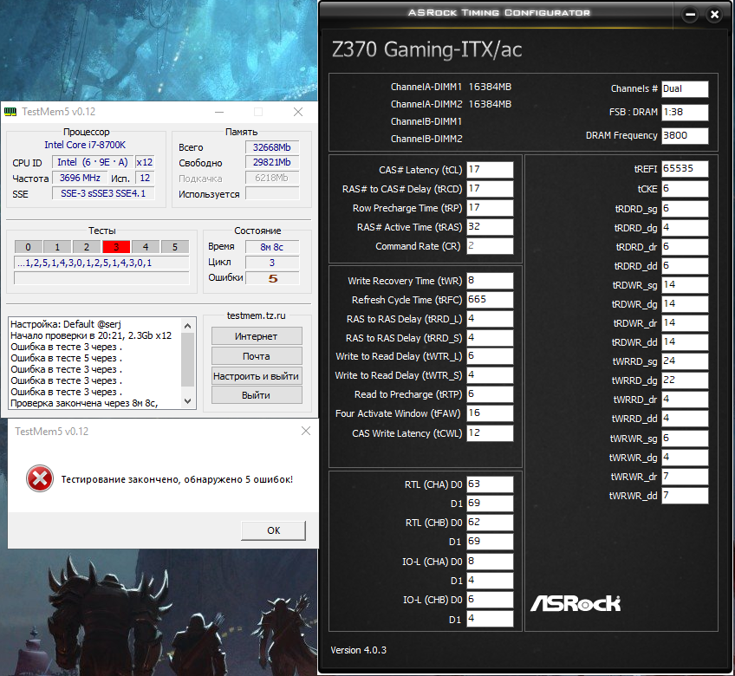Select the red test 3 box
The image size is (735, 676).
(116, 247)
